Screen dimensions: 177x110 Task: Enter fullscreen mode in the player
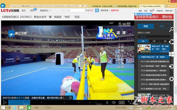point(129,102)
